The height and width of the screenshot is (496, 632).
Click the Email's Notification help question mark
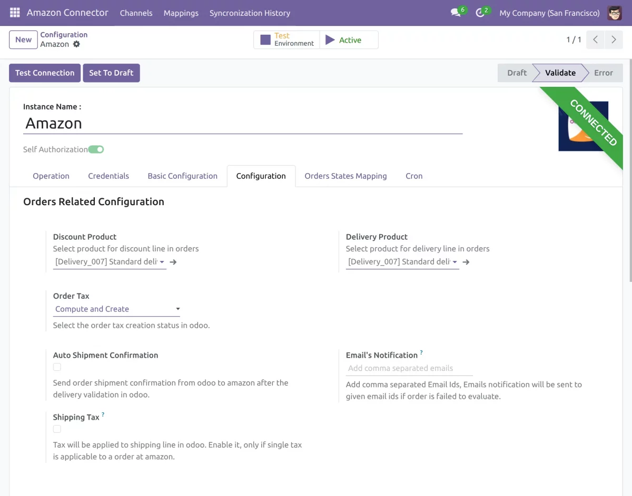pos(421,353)
